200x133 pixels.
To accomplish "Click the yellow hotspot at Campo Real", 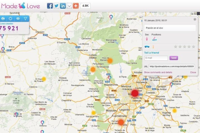I will tap(174, 111).
